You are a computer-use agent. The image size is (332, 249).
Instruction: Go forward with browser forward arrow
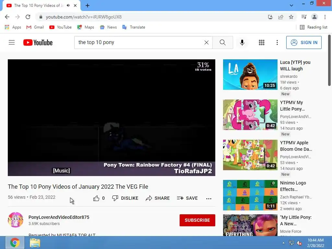tap(18, 17)
